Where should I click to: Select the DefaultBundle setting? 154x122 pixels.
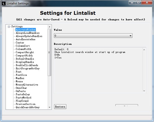click(x=25, y=59)
